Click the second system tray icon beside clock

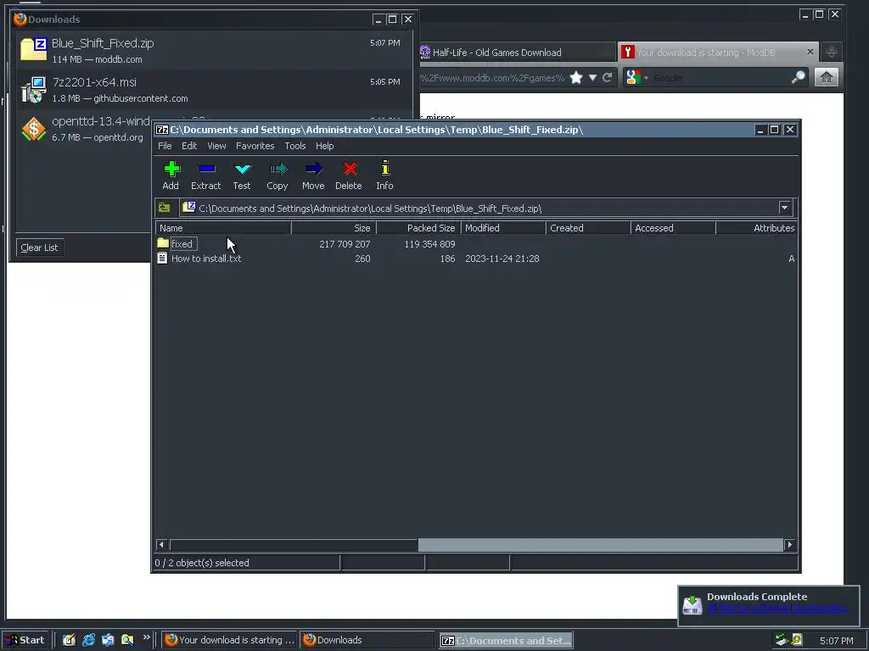pyautogui.click(x=796, y=640)
